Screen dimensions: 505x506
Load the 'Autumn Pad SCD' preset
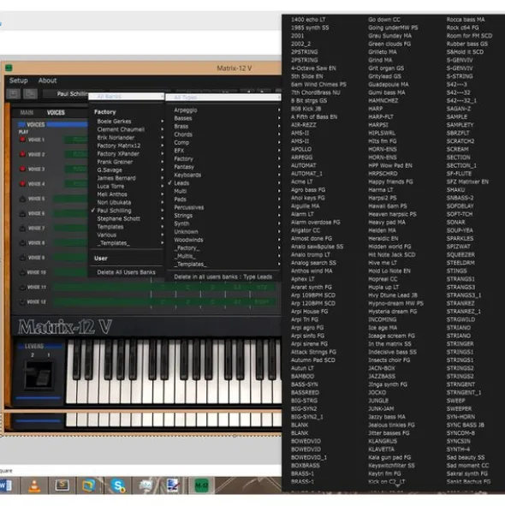point(313,360)
